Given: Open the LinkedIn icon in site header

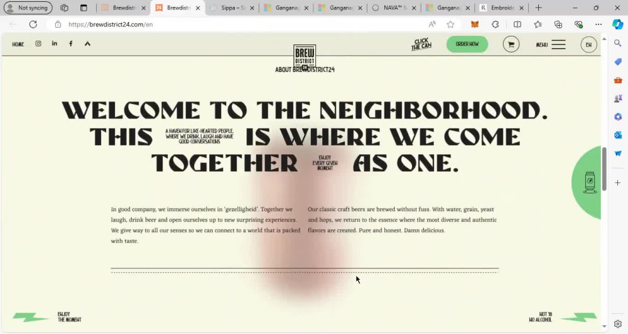Looking at the screenshot, I should click(x=55, y=43).
